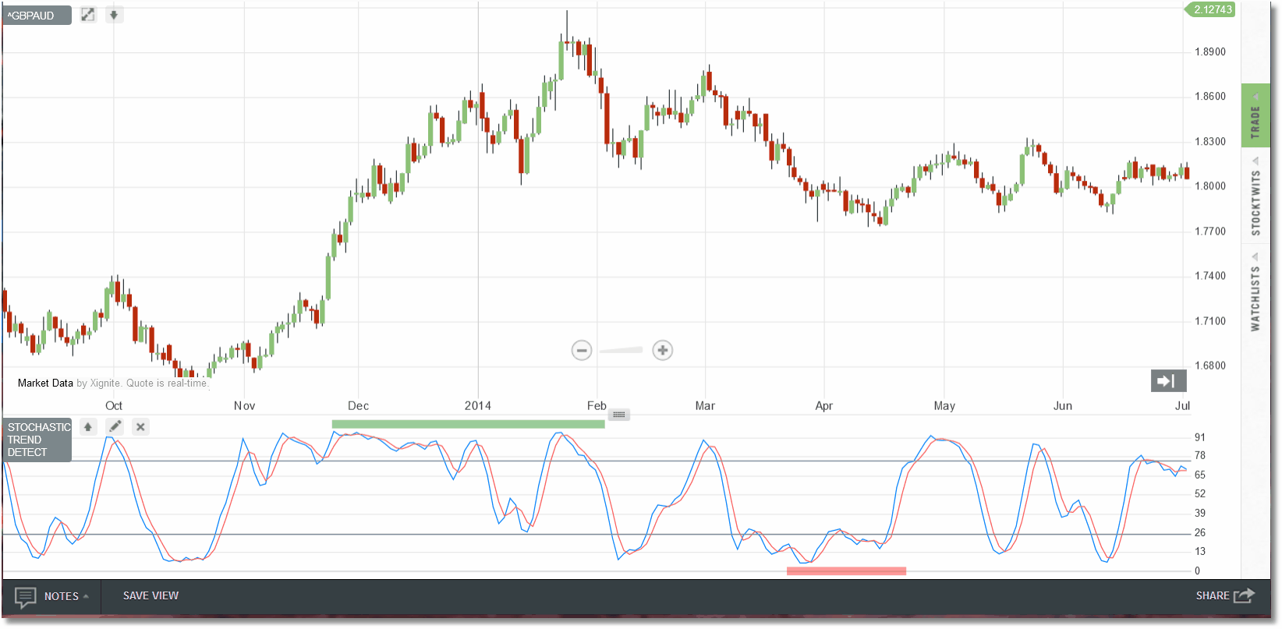Zoom out with the minus button
This screenshot has height=629, width=1282.
[582, 351]
